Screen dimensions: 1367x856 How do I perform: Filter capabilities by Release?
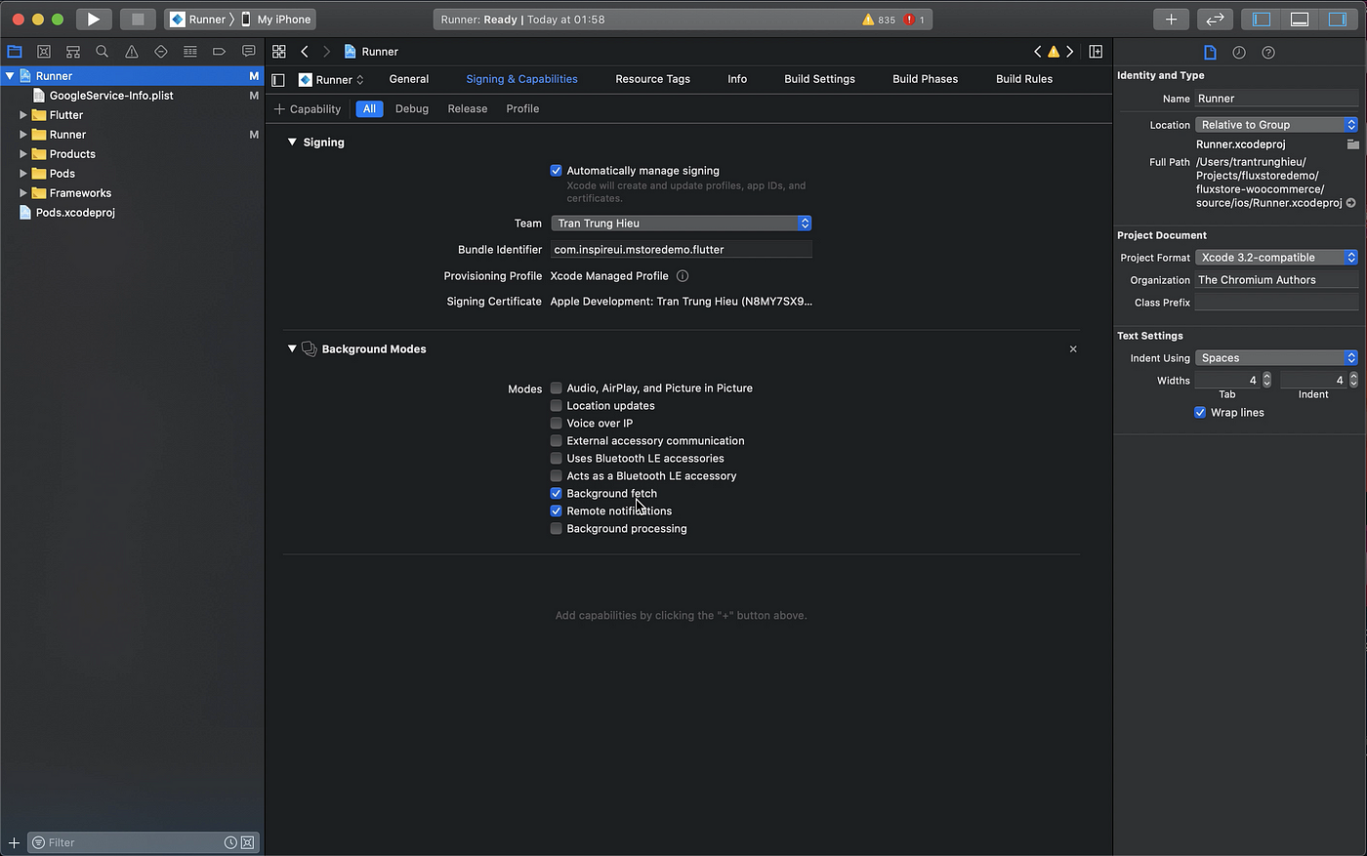pos(468,109)
